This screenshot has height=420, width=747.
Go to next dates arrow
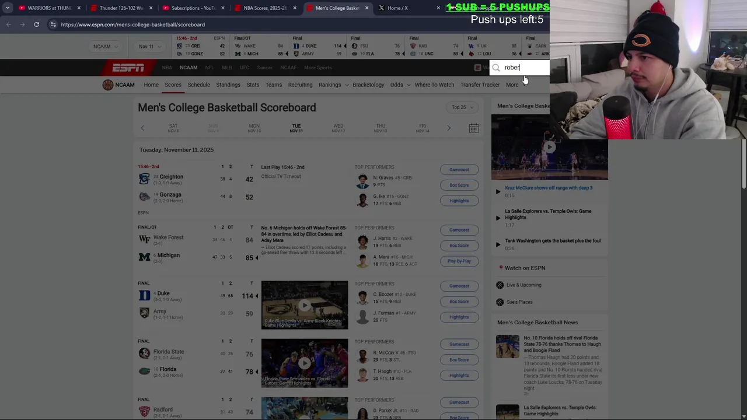tap(449, 128)
